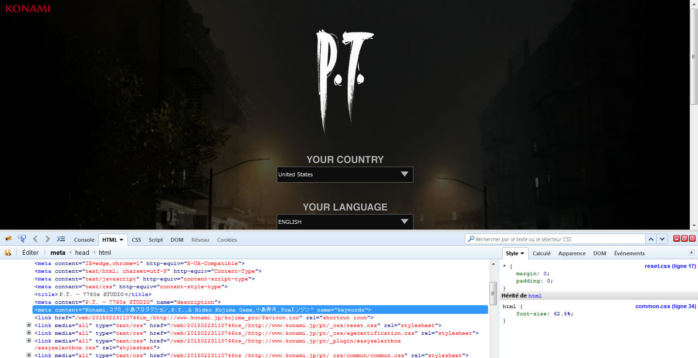Detach Firebug into a separate window
698x358 pixels.
[684, 239]
